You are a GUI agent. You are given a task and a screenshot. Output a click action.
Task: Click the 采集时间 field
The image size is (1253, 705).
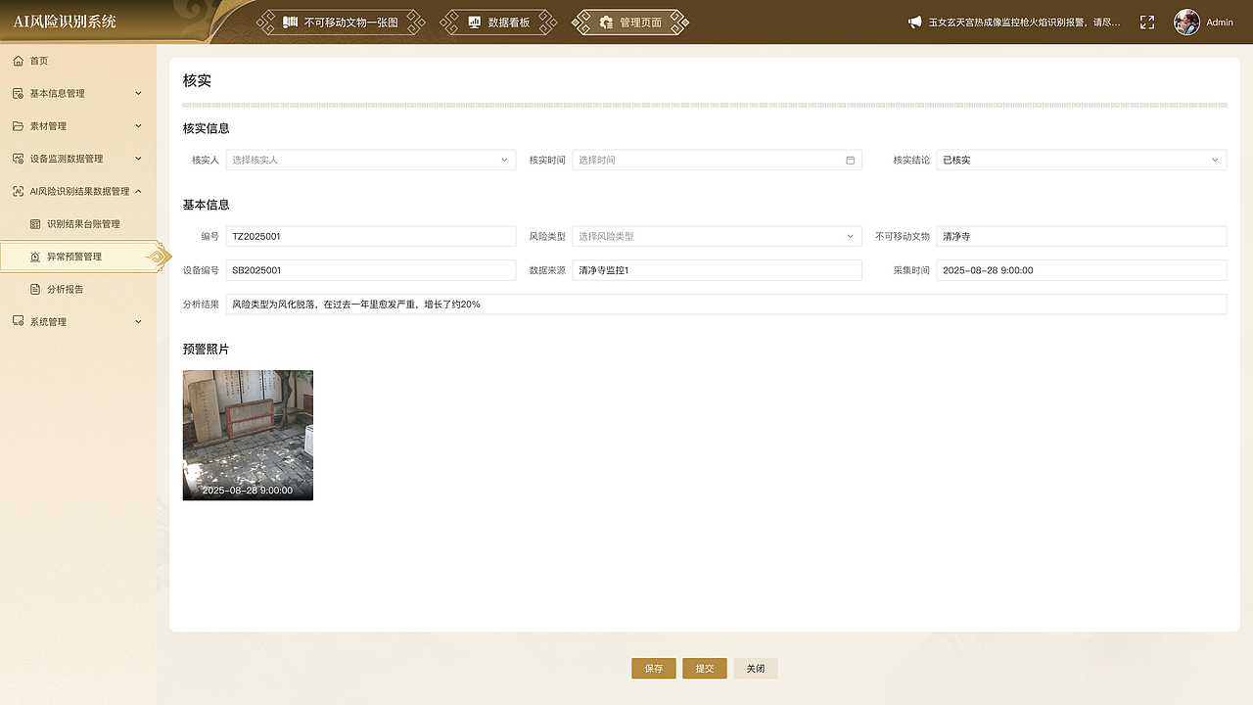click(x=1081, y=270)
